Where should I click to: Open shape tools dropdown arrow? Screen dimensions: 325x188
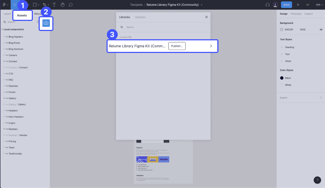coord(38,5)
